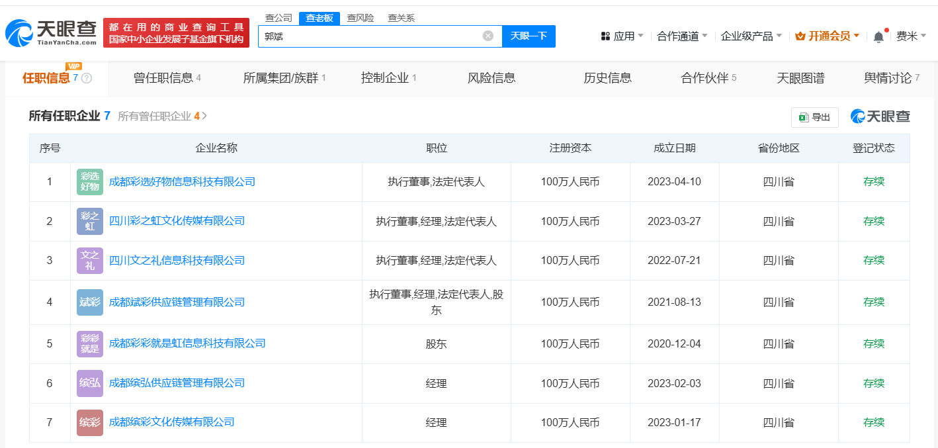The height and width of the screenshot is (448, 938).
Task: Open the 舆情讨论 tab
Action: [892, 78]
